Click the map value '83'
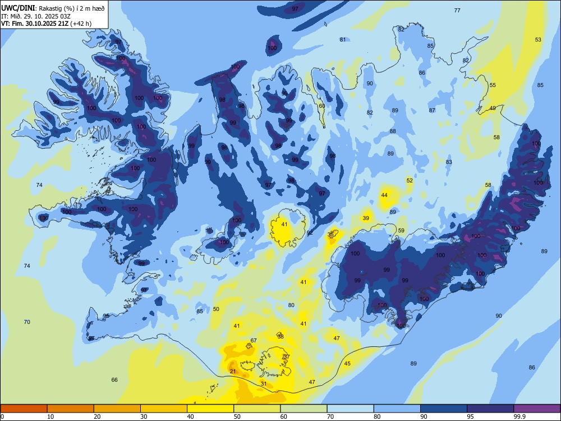The width and height of the screenshot is (561, 421). [x=449, y=162]
